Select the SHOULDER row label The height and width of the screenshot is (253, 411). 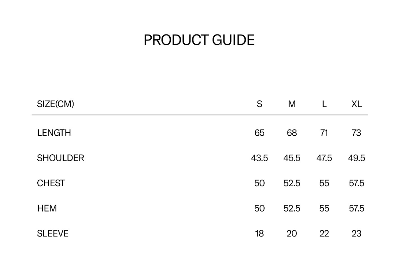pyautogui.click(x=61, y=158)
